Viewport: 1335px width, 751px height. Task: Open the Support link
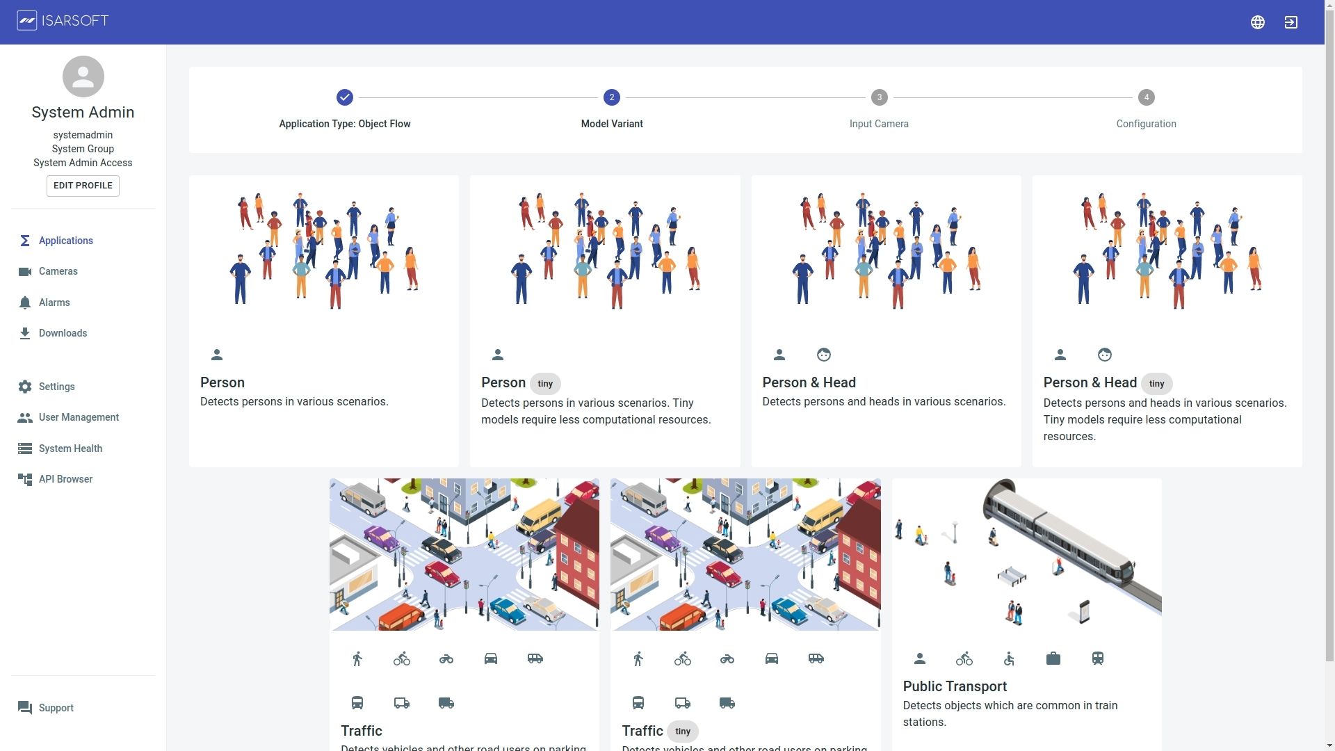click(56, 708)
